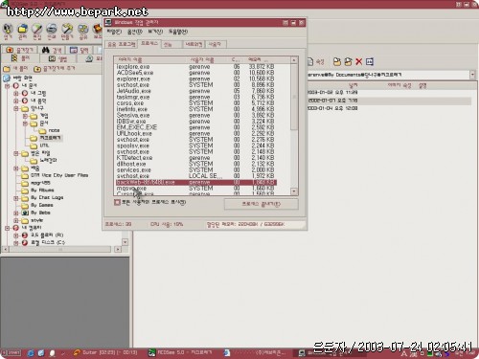Select the UTIL folder in tree
This screenshot has width=479, height=359.
click(x=44, y=146)
